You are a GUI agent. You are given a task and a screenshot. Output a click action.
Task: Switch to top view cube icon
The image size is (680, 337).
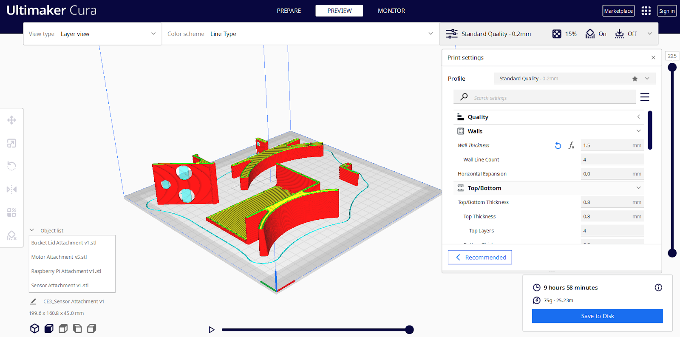63,329
